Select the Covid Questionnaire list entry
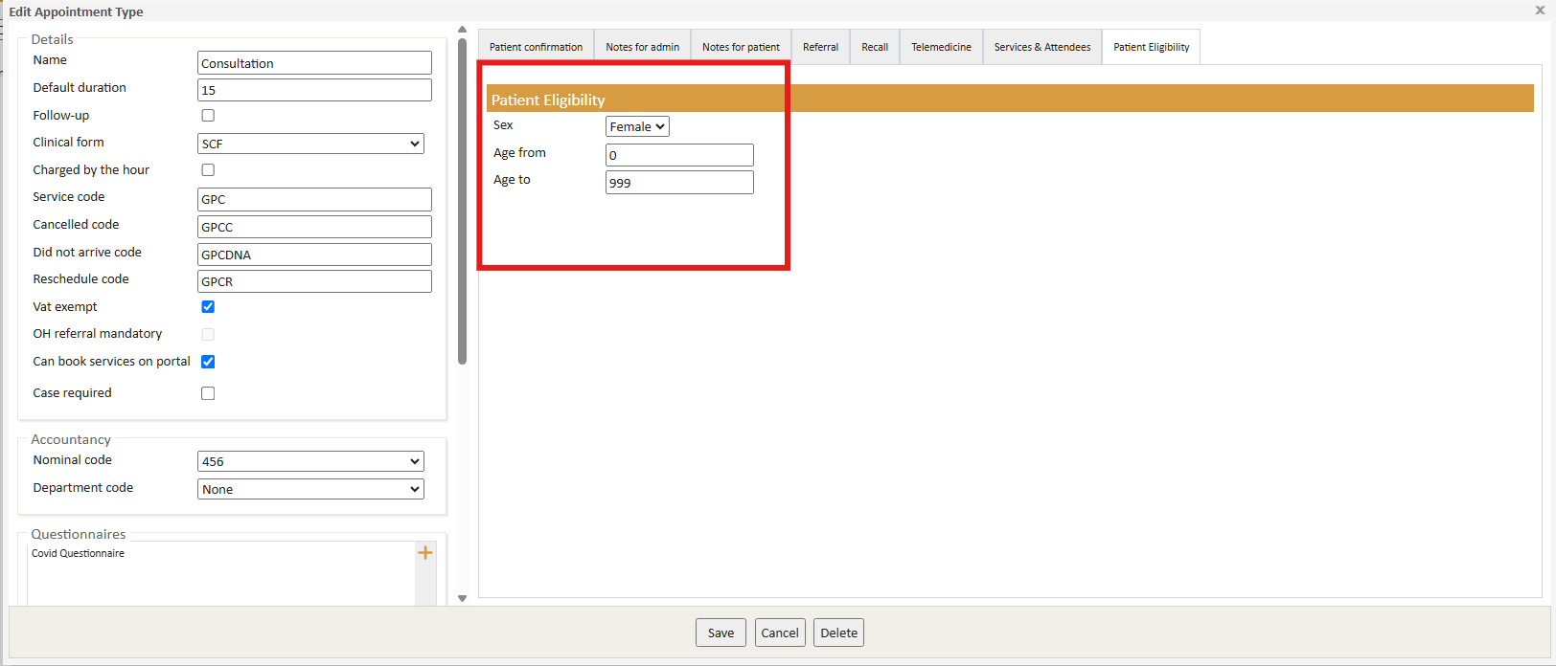The image size is (1556, 666). pos(79,553)
